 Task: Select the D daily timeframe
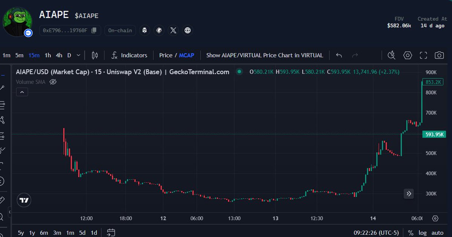click(x=69, y=55)
